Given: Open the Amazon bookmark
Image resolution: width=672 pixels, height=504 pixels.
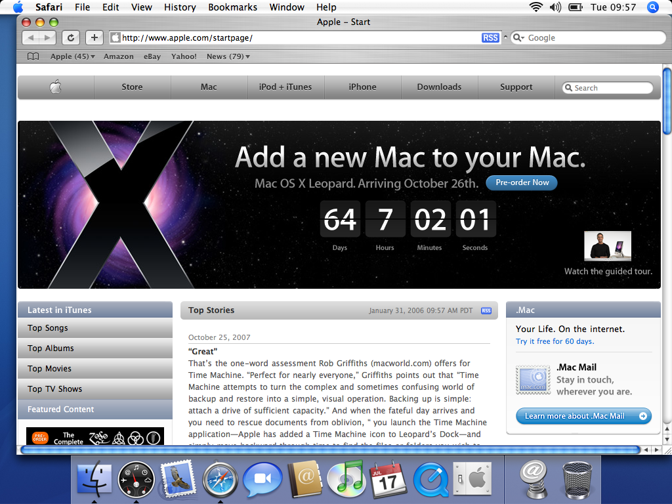Looking at the screenshot, I should pyautogui.click(x=119, y=56).
